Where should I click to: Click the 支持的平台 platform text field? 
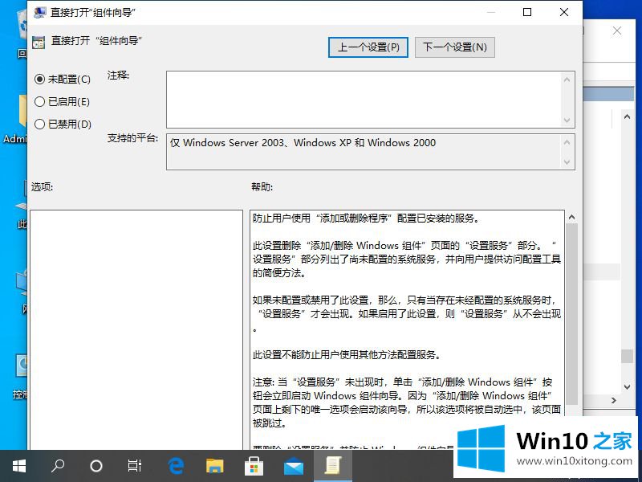coord(364,152)
